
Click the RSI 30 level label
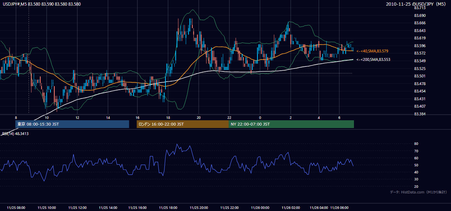pos(416,179)
